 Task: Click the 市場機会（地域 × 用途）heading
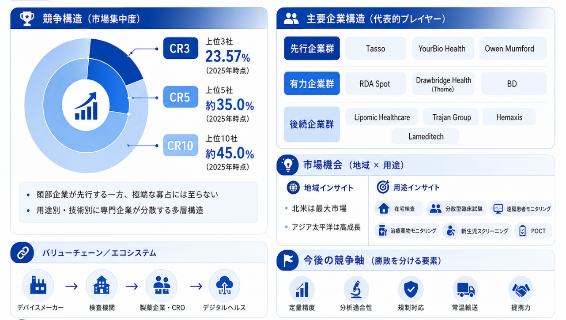click(354, 166)
